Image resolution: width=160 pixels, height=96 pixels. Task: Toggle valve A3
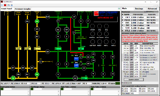point(13,68)
